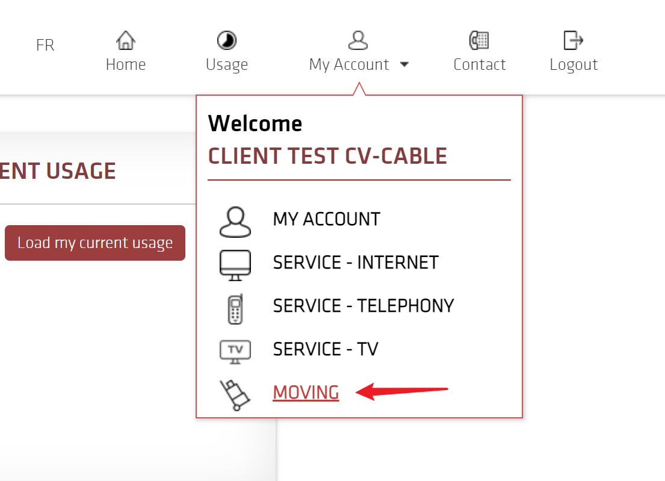Expand the My Account dropdown arrow
The width and height of the screenshot is (665, 481).
[x=404, y=63]
